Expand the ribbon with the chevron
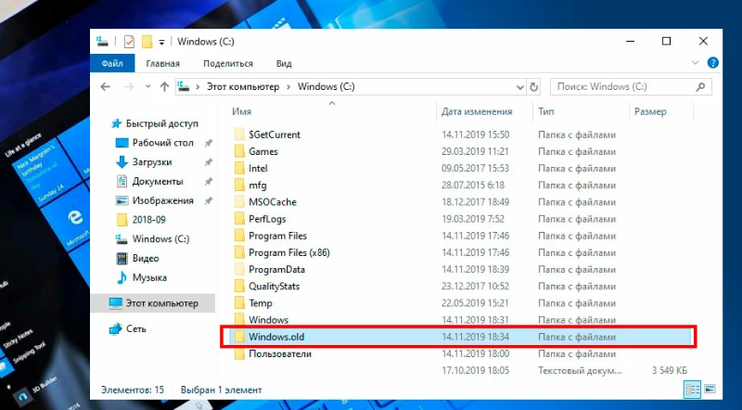This screenshot has width=742, height=410. [695, 62]
